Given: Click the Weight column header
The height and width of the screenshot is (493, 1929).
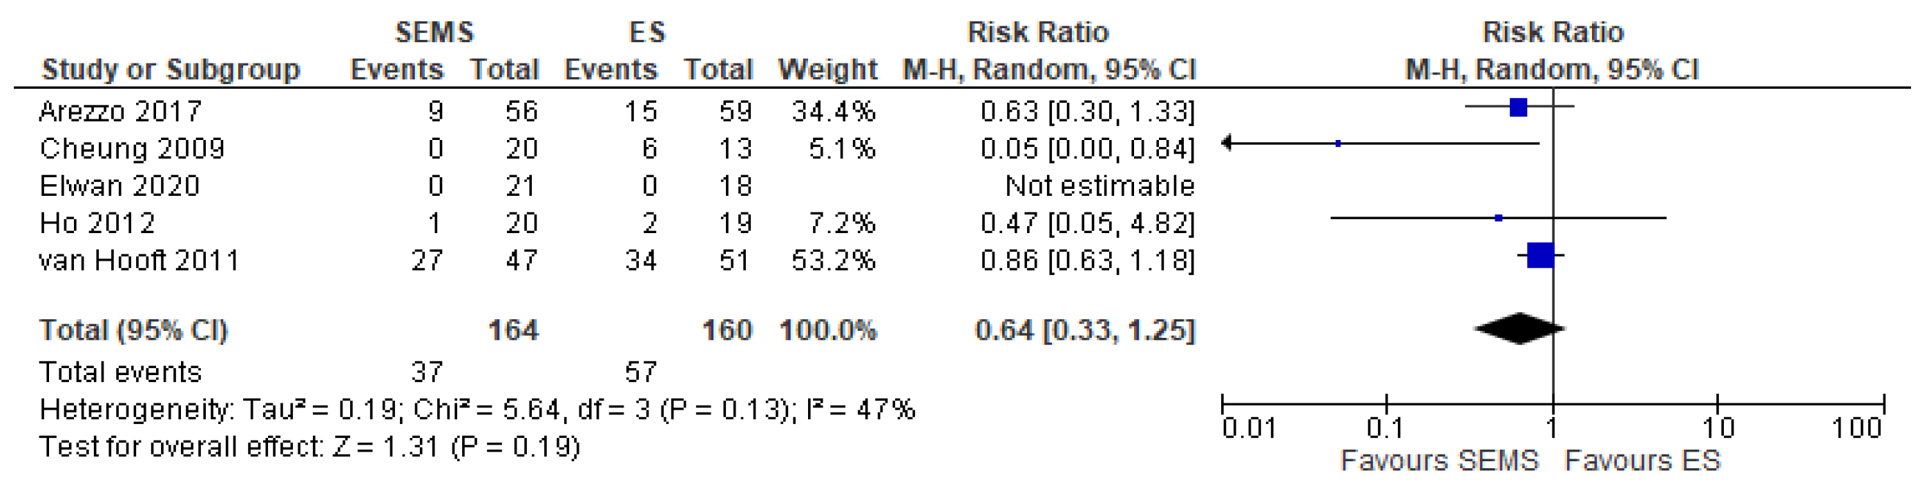Looking at the screenshot, I should click(827, 70).
